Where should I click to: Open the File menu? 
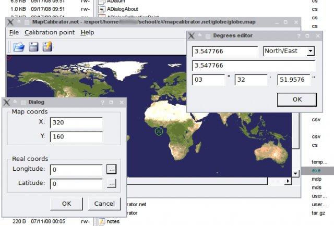(x=14, y=32)
